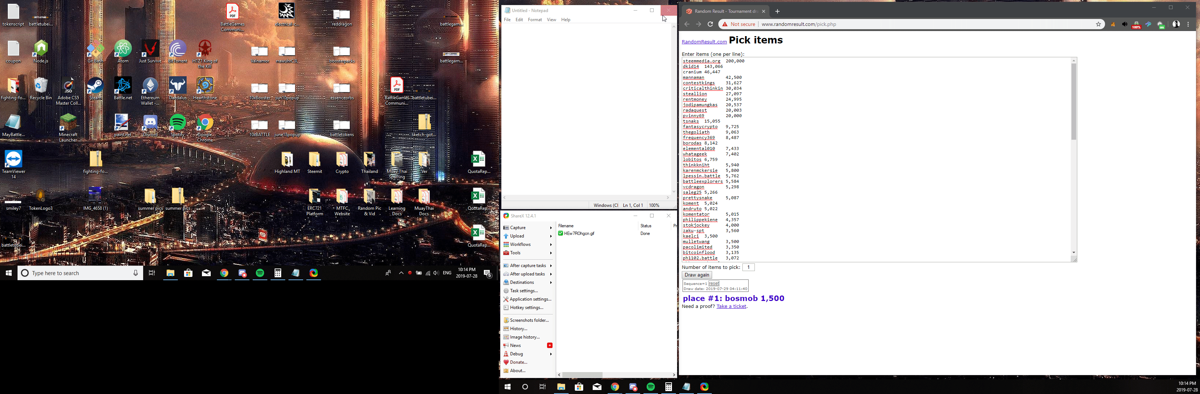Open ShareX Application settings
Viewport: 1200px width, 394px height.
tap(530, 299)
